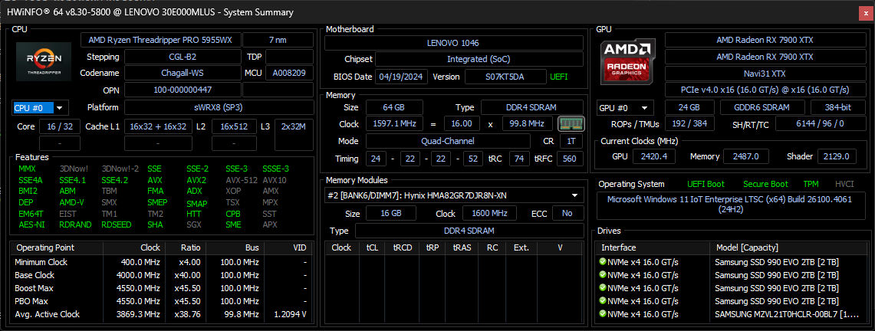The height and width of the screenshot is (331, 875).
Task: Click the MCU value A008209
Action: [290, 73]
